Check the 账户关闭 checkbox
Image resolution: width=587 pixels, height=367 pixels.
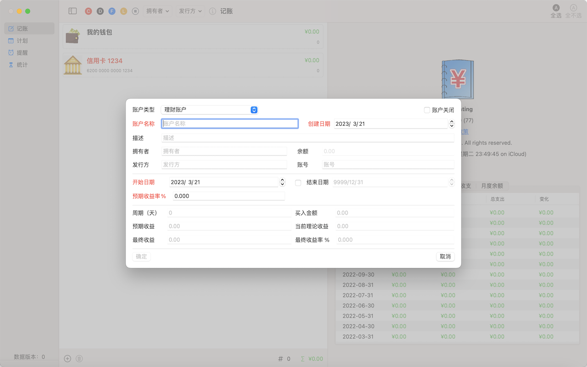point(427,110)
